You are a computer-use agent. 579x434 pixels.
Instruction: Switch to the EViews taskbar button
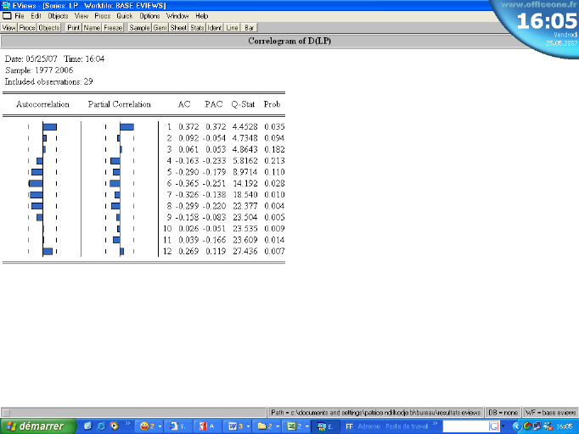click(325, 426)
